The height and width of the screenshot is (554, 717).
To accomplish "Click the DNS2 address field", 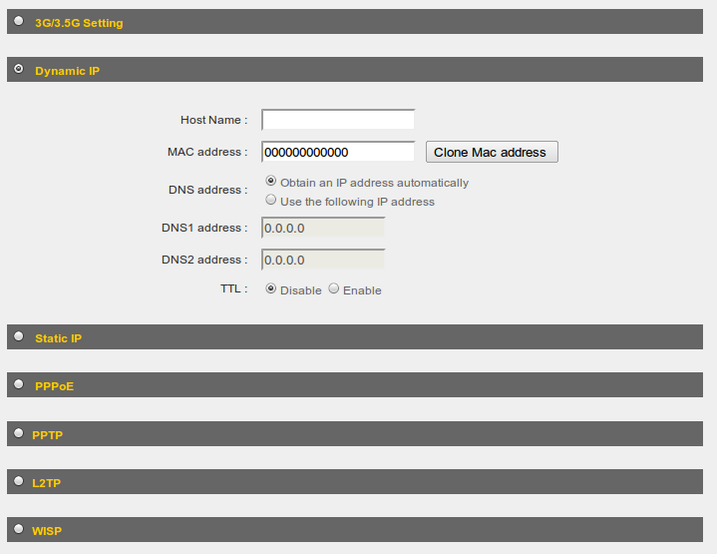I will coord(323,260).
